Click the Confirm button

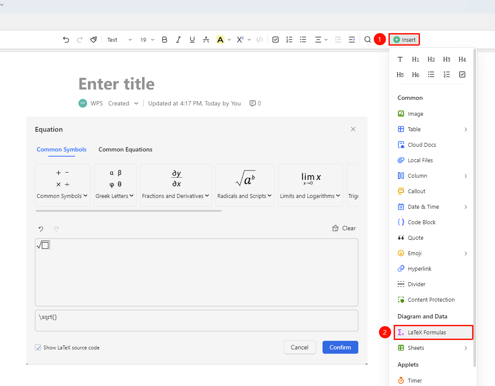340,347
